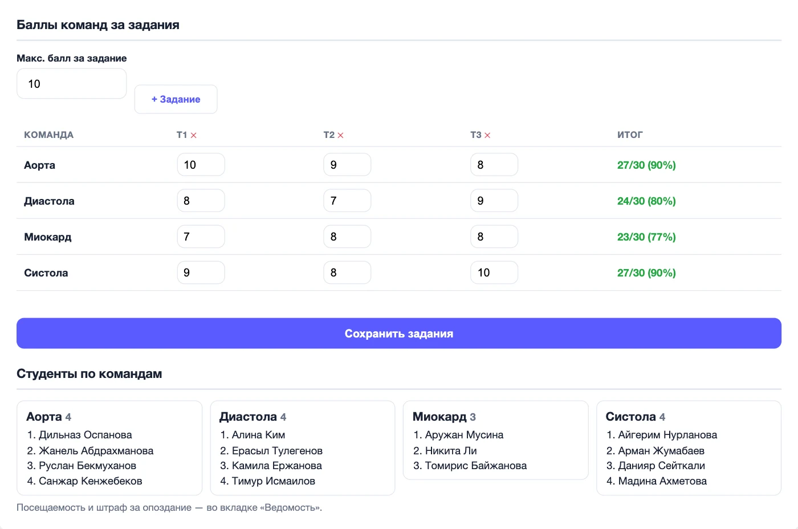Click Аорта's total «27/30 (90%)»
This screenshot has width=798, height=529.
tap(646, 165)
